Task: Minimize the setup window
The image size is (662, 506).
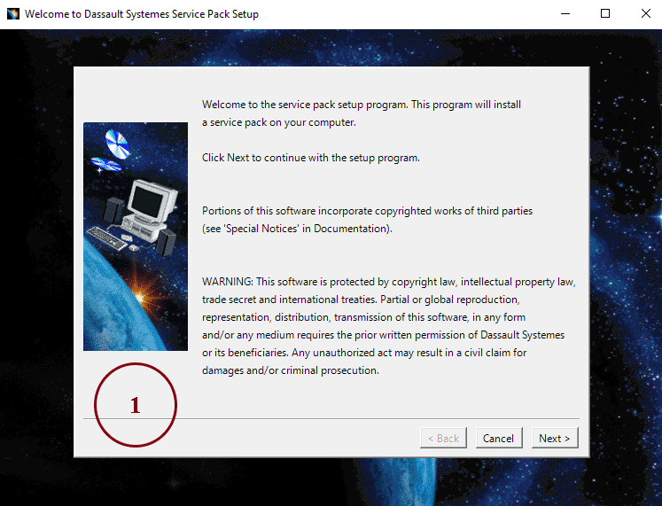Action: 565,14
